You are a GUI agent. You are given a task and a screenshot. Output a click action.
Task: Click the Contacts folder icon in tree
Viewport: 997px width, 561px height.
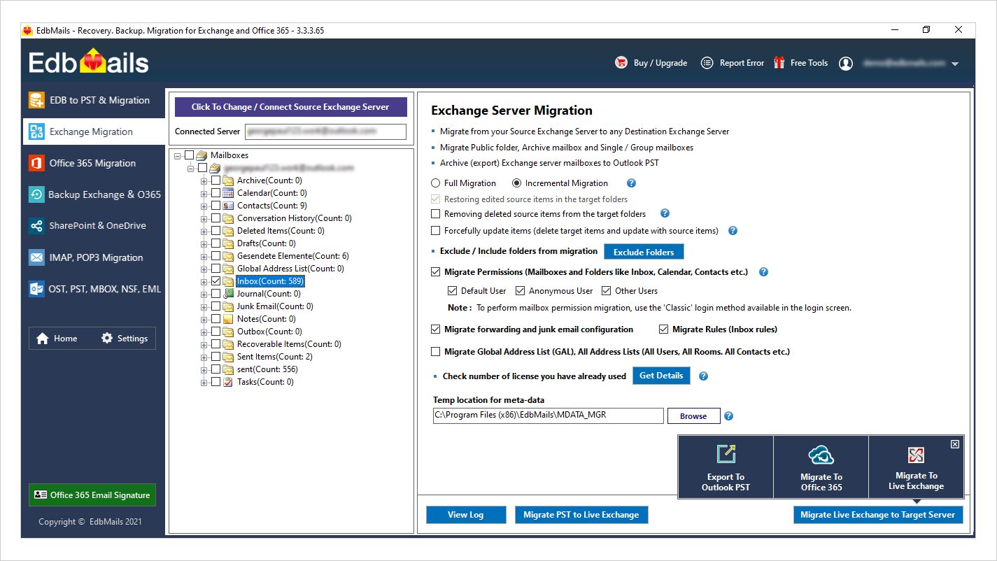pyautogui.click(x=228, y=206)
